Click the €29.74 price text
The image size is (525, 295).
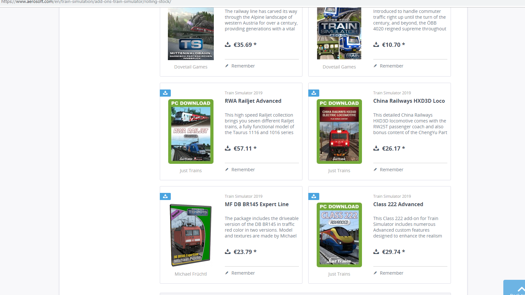click(x=394, y=252)
